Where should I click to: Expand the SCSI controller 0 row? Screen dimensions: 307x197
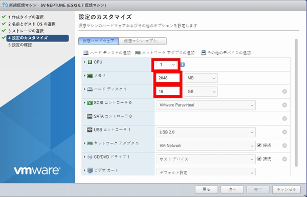84,103
